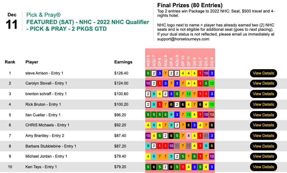Show details for Barbara Stubblebine's entry
The image size is (287, 173).
click(x=263, y=146)
